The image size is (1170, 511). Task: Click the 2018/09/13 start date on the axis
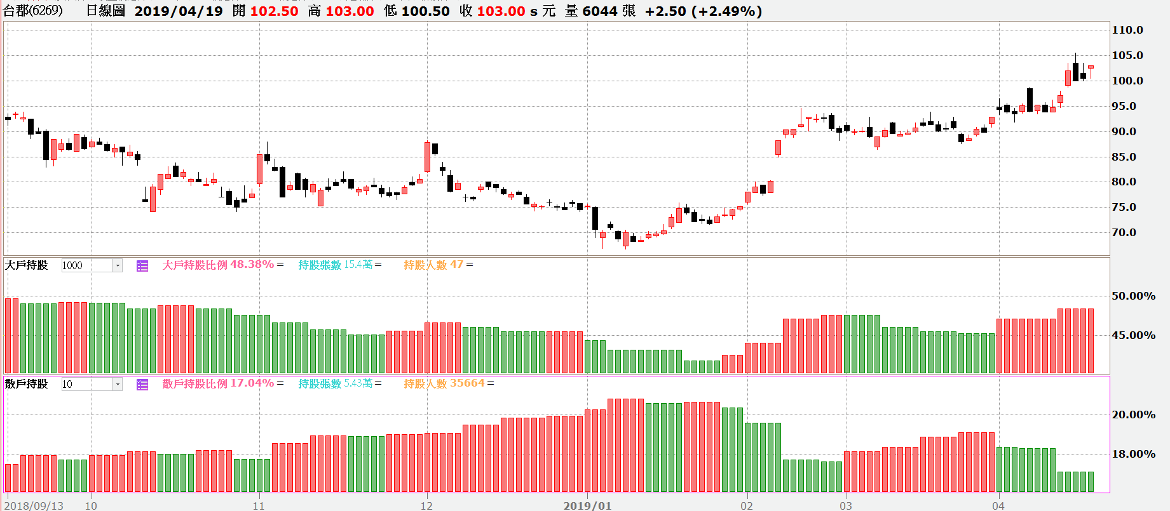[34, 505]
